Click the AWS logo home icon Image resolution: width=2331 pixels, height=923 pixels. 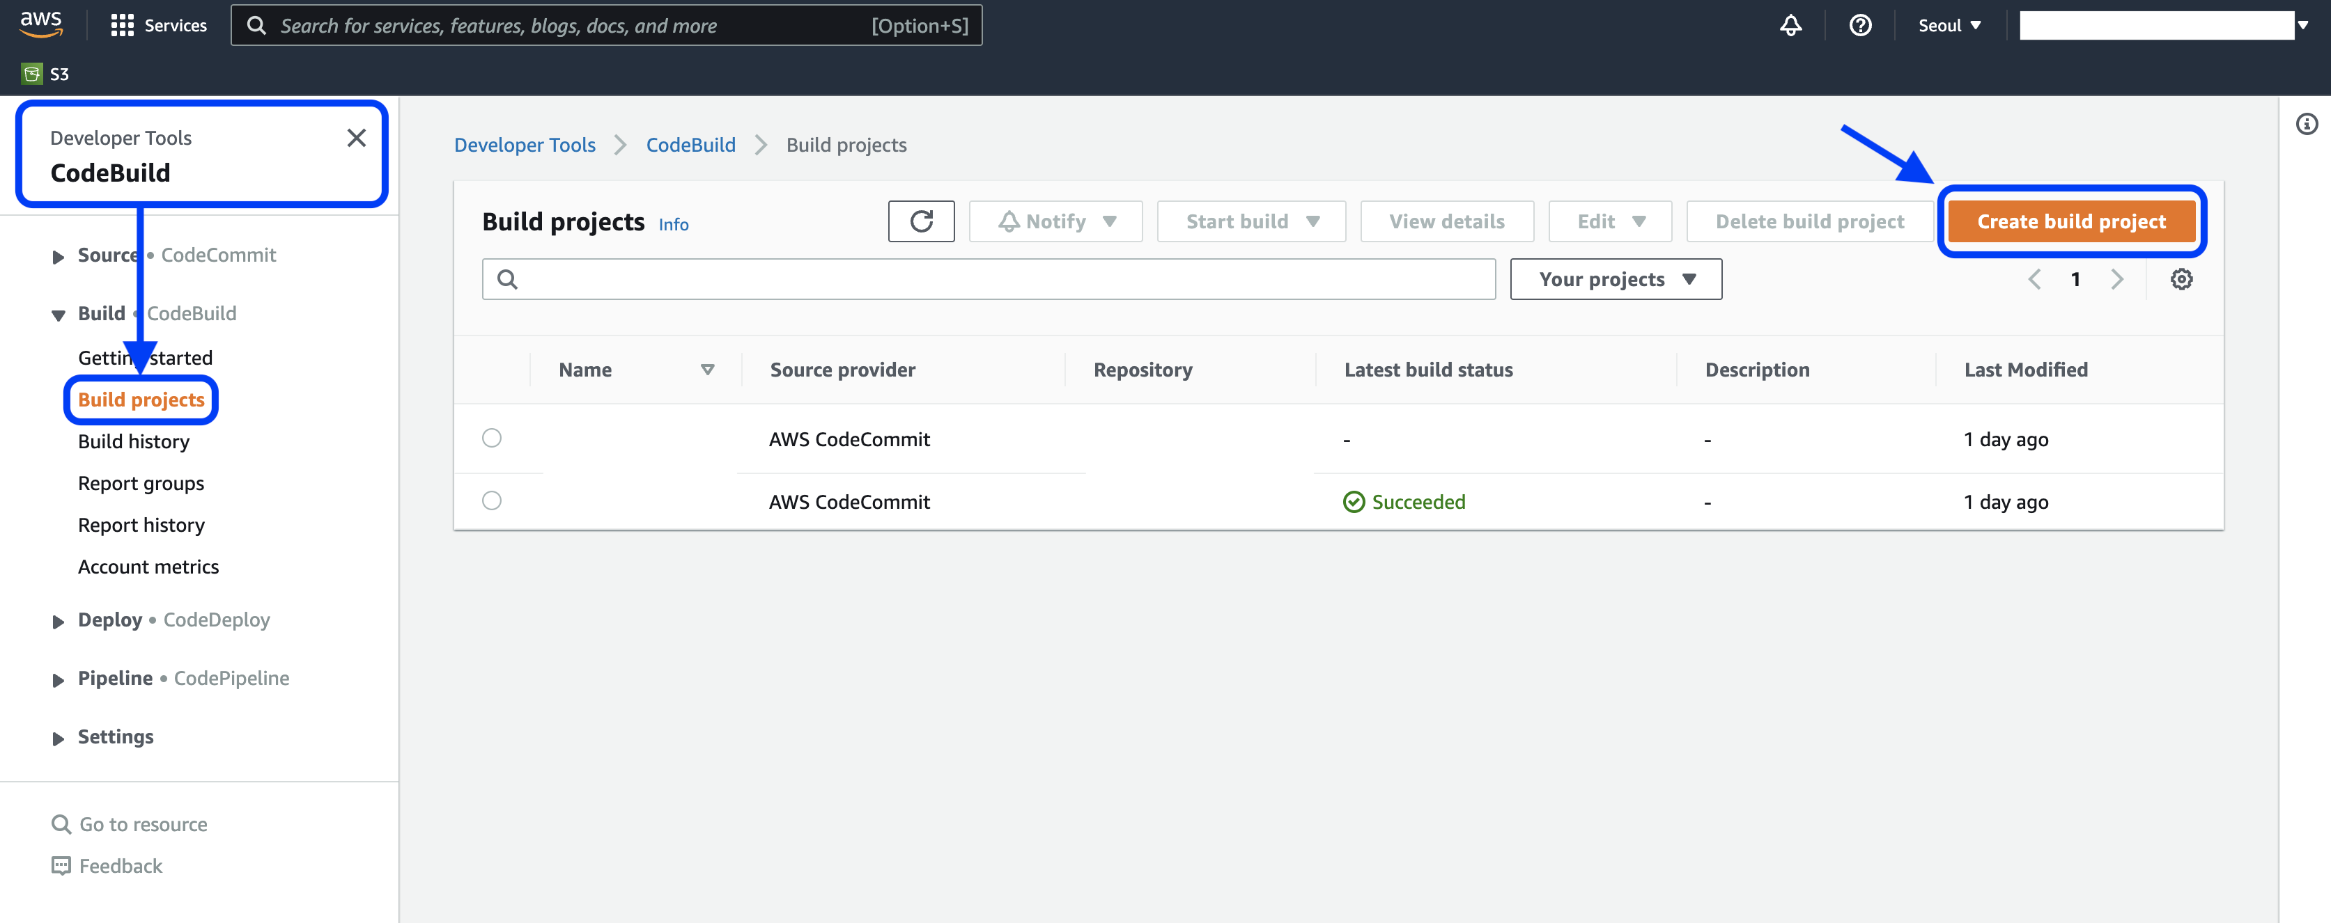point(42,24)
